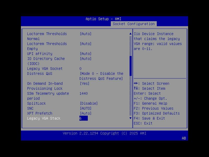Click the scrollbar up arrow
The height and width of the screenshot is (157, 209).
130,33
